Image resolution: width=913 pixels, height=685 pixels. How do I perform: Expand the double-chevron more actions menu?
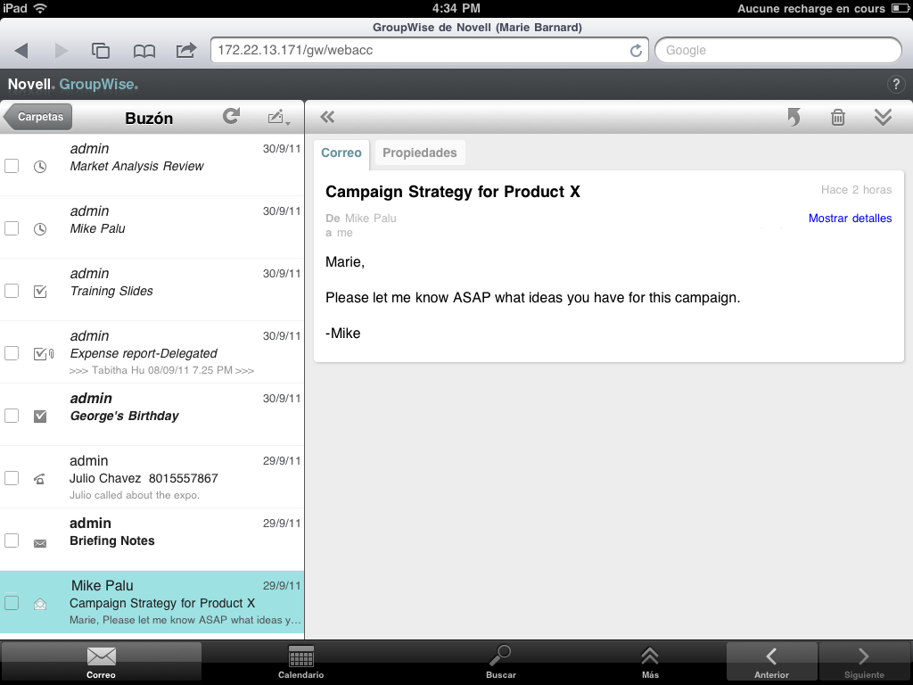pyautogui.click(x=883, y=117)
